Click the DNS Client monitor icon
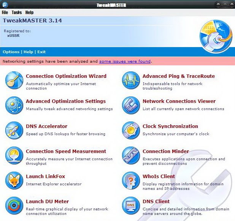 tap(131, 205)
